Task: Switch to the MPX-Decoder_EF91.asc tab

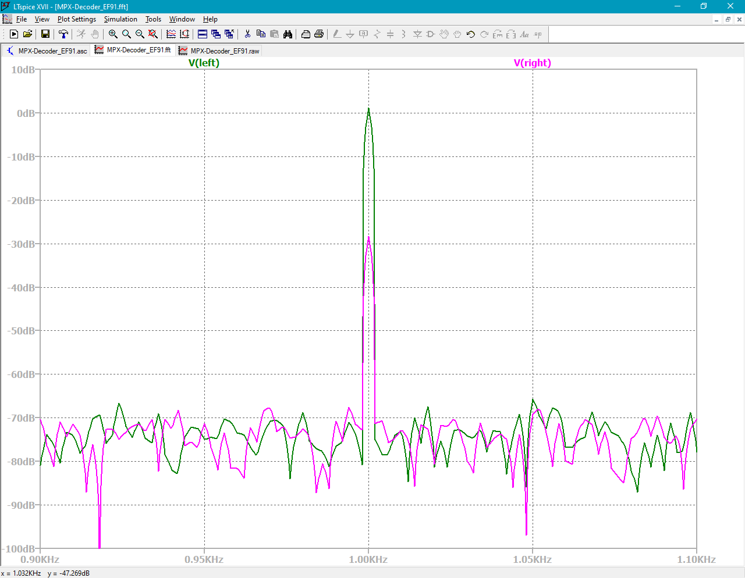Action: [x=47, y=51]
